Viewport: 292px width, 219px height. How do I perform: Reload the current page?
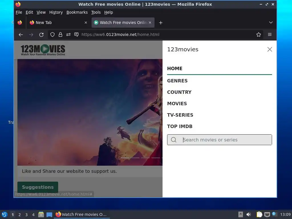click(x=41, y=35)
